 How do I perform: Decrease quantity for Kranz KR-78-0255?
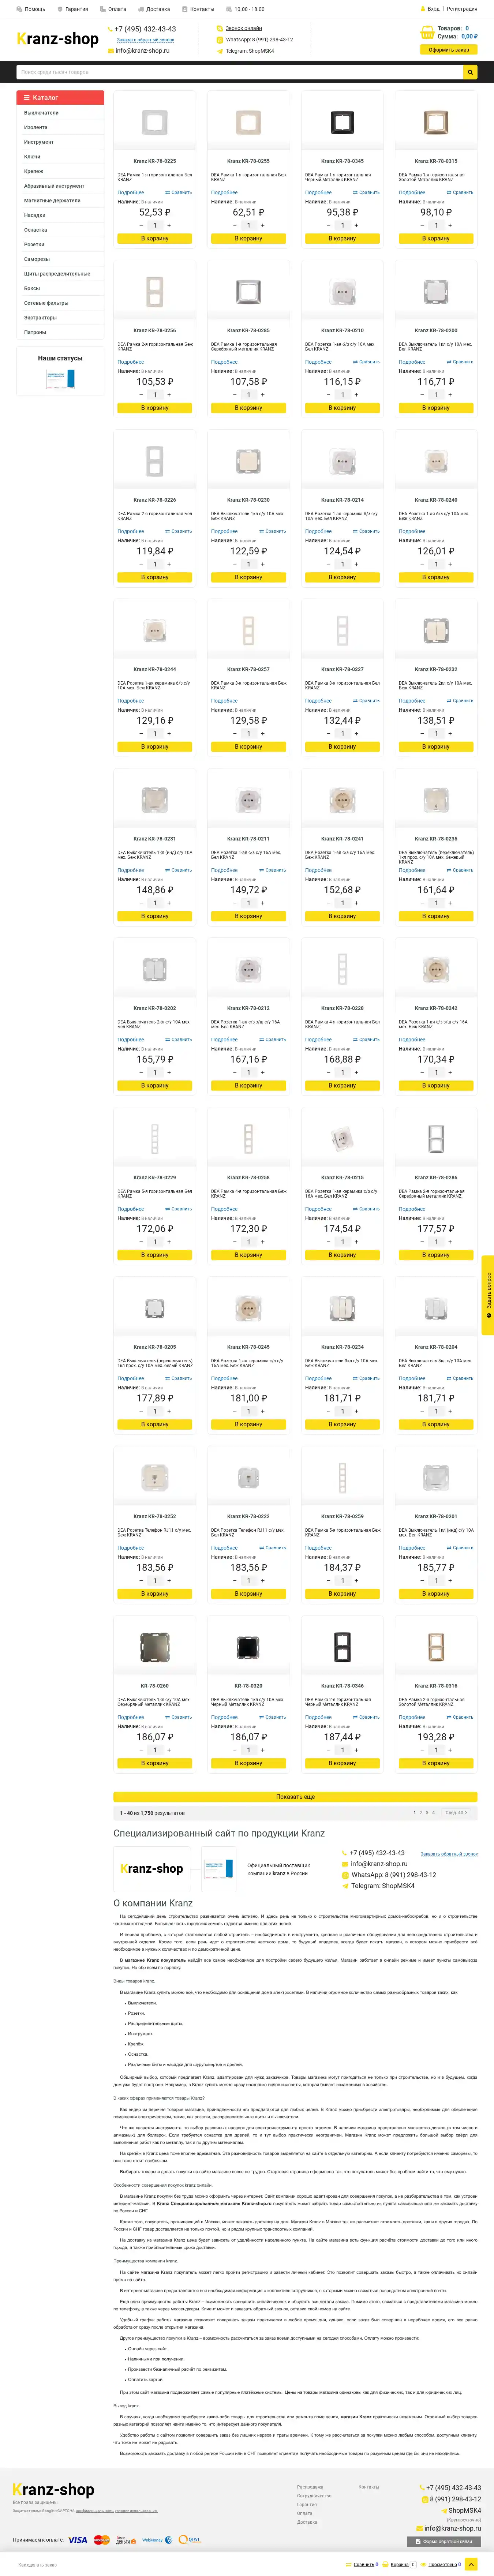[235, 225]
